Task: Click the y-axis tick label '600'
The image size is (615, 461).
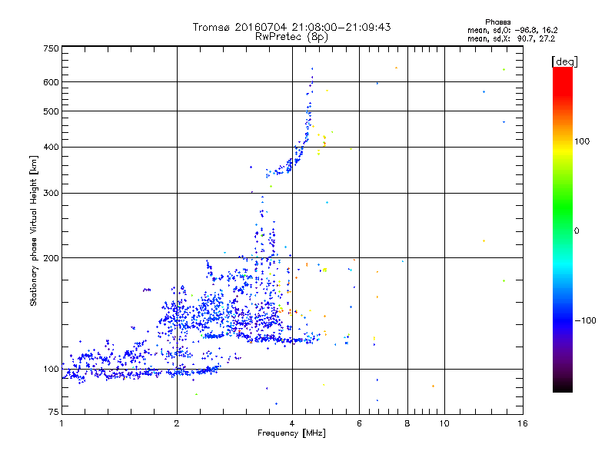Action: [x=51, y=82]
